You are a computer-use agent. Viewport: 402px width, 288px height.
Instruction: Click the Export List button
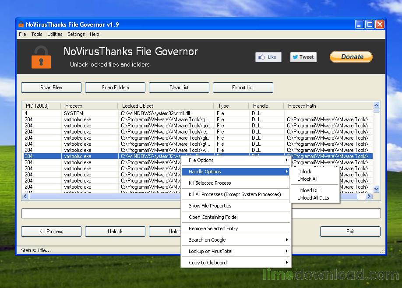(243, 88)
